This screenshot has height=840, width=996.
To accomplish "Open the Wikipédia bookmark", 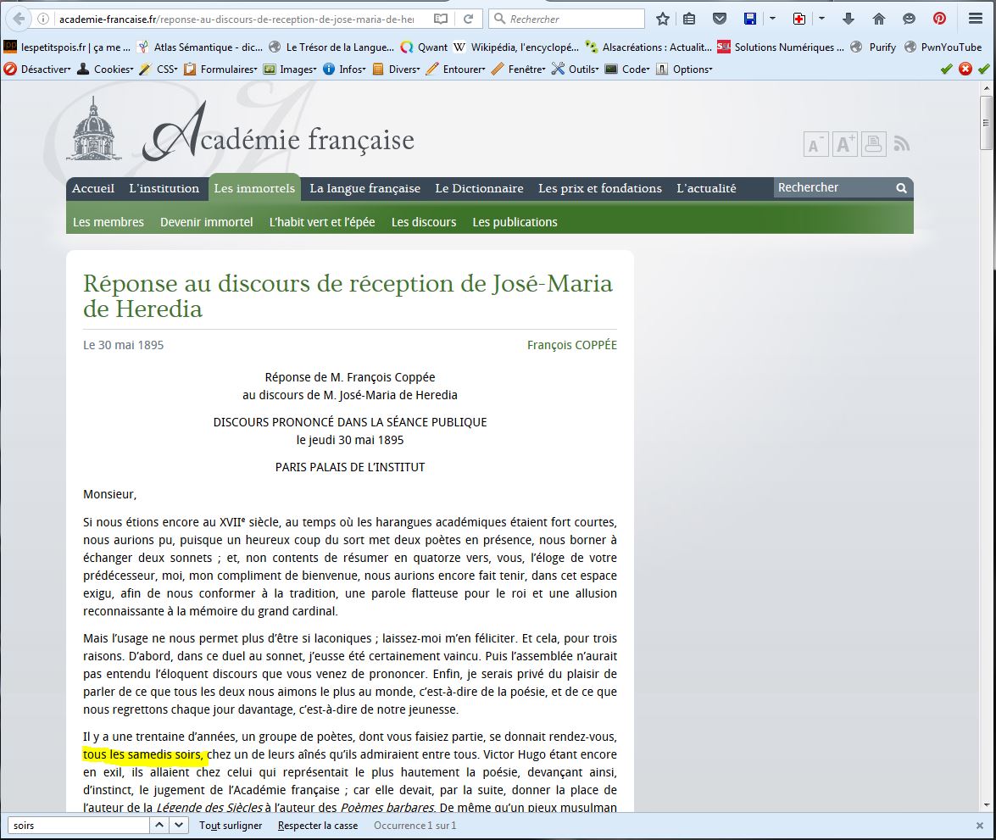I will pyautogui.click(x=515, y=47).
